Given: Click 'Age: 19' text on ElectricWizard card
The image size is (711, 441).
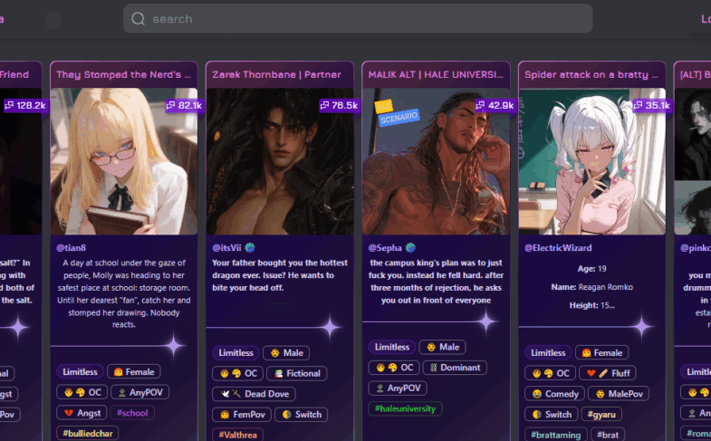Looking at the screenshot, I should (591, 269).
